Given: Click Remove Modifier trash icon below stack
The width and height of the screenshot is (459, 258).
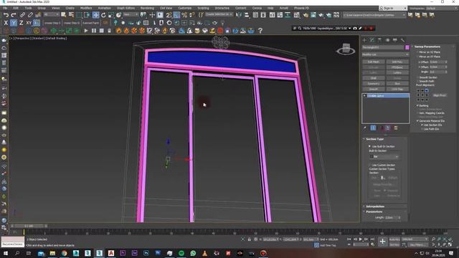Looking at the screenshot, I should 388,128.
